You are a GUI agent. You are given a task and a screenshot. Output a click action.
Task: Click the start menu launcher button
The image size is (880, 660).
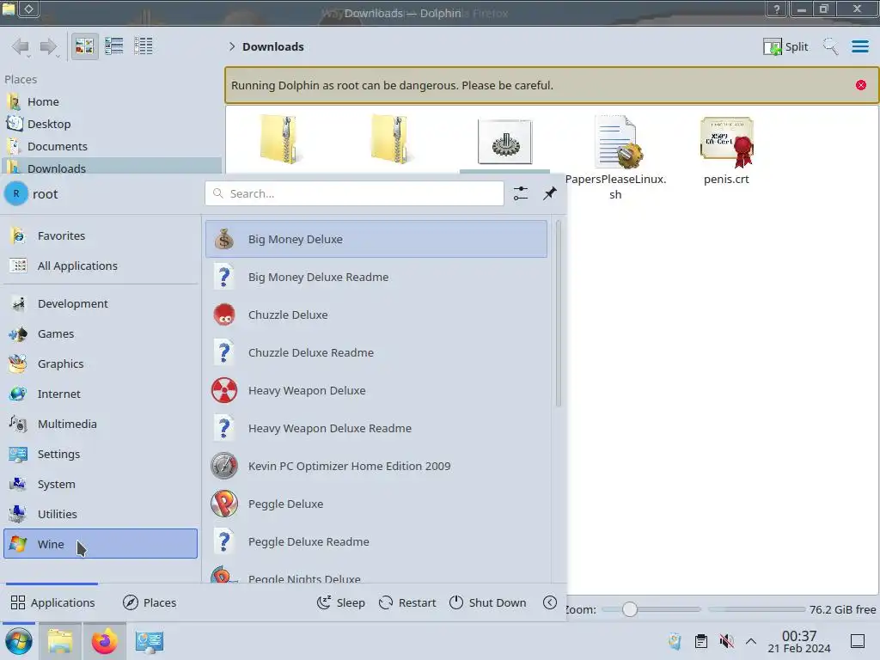click(x=19, y=641)
